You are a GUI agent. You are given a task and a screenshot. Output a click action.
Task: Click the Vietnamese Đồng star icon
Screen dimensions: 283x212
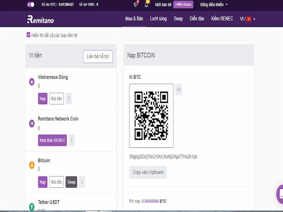click(x=32, y=82)
